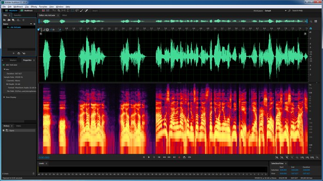Open the Workspace Default dropdown
The image size is (323, 181).
click(x=275, y=11)
